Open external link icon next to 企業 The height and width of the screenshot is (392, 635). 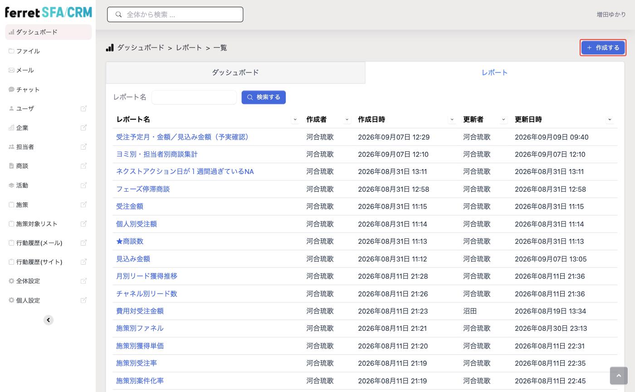83,128
